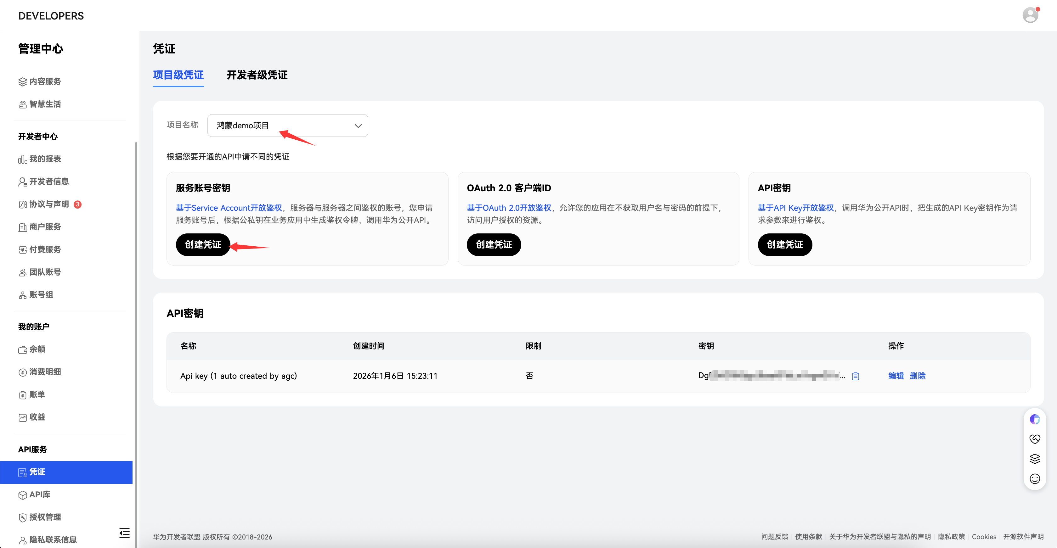Image resolution: width=1057 pixels, height=548 pixels.
Task: Create credential for OAuth 2.0 客户端ID
Action: point(494,244)
